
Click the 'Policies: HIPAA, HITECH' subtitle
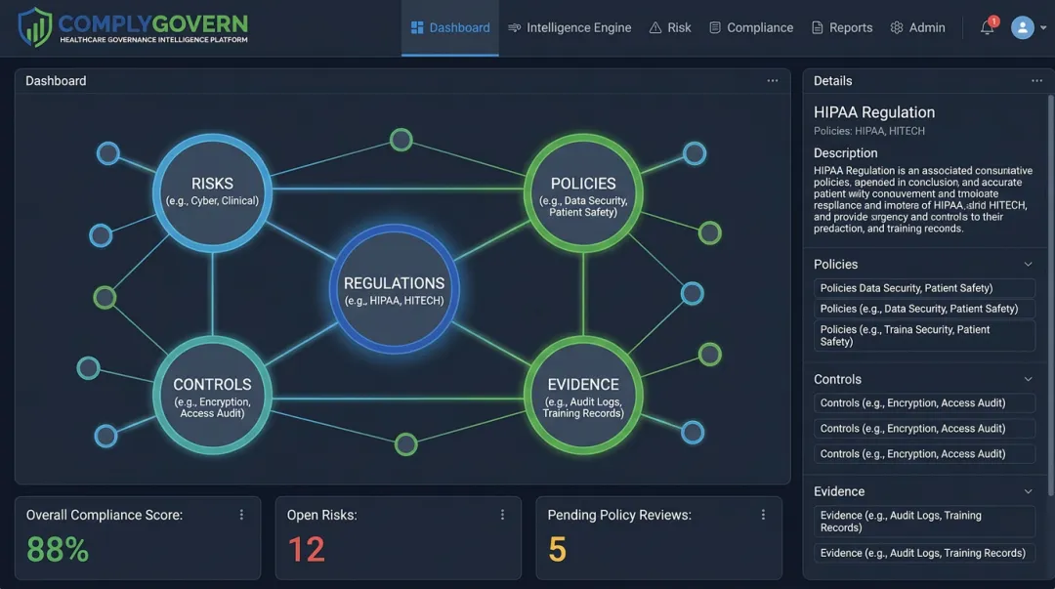click(869, 131)
